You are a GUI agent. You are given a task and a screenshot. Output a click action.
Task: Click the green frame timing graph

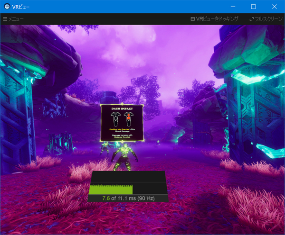click(111, 190)
